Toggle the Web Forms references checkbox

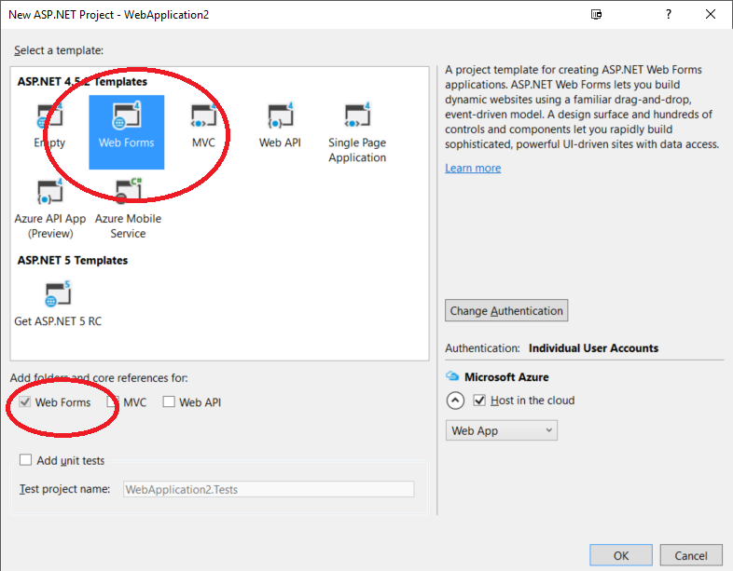click(25, 401)
